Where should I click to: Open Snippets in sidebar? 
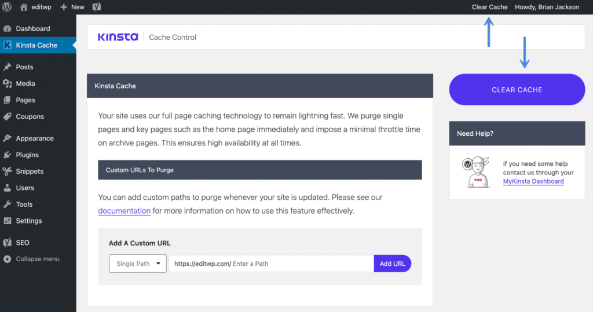(30, 171)
